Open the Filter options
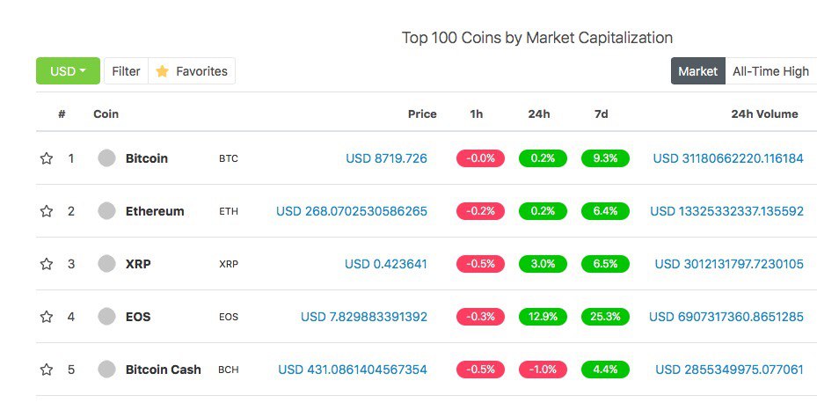The height and width of the screenshot is (410, 817). coord(126,71)
